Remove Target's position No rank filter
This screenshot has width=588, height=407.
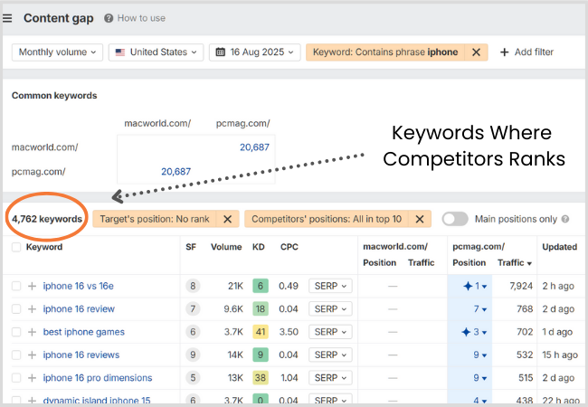(x=227, y=219)
